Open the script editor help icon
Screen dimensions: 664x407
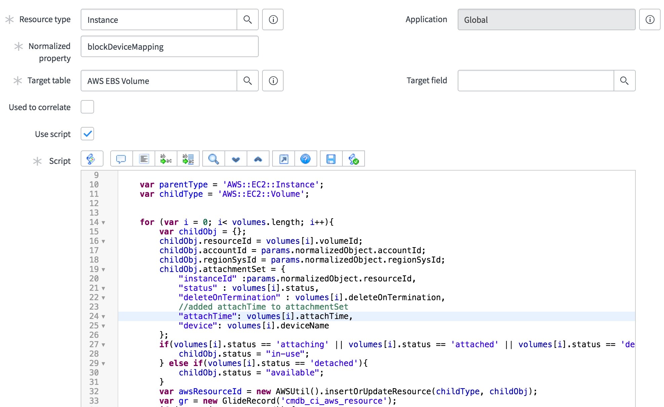(x=305, y=159)
